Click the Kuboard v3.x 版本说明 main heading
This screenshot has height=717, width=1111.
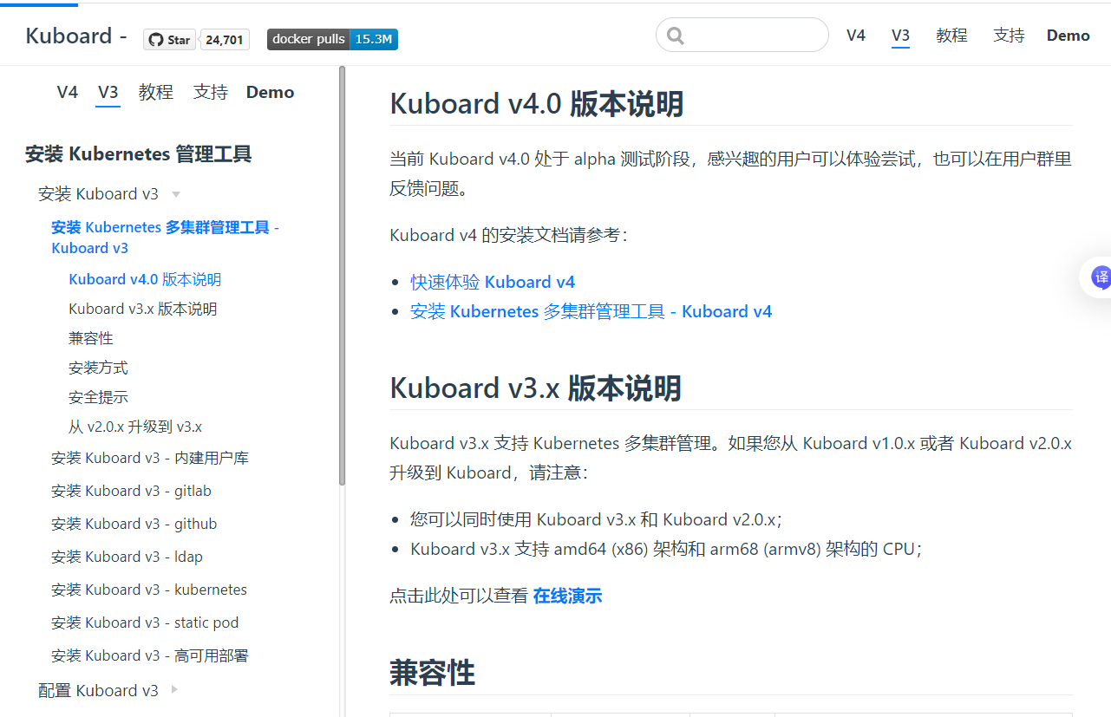pos(536,388)
